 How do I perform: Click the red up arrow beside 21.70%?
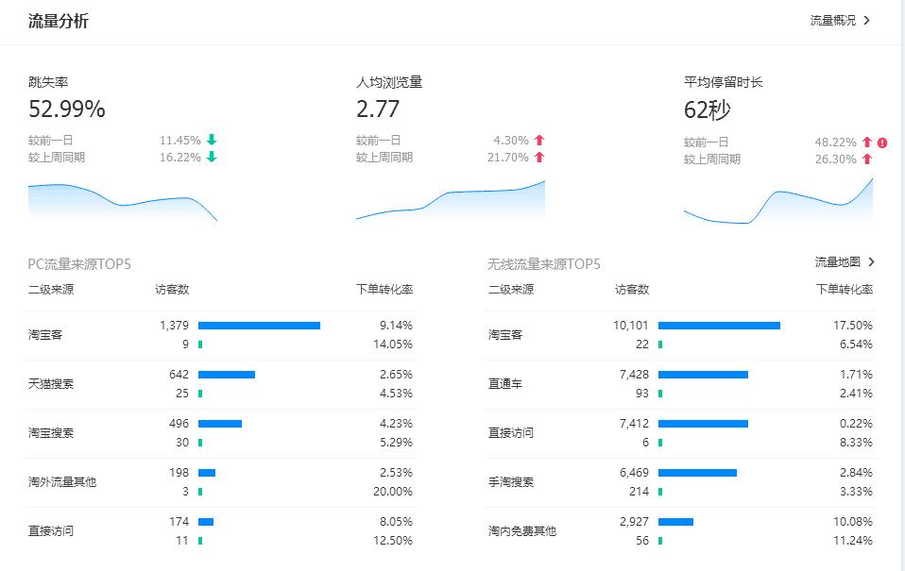[x=538, y=156]
